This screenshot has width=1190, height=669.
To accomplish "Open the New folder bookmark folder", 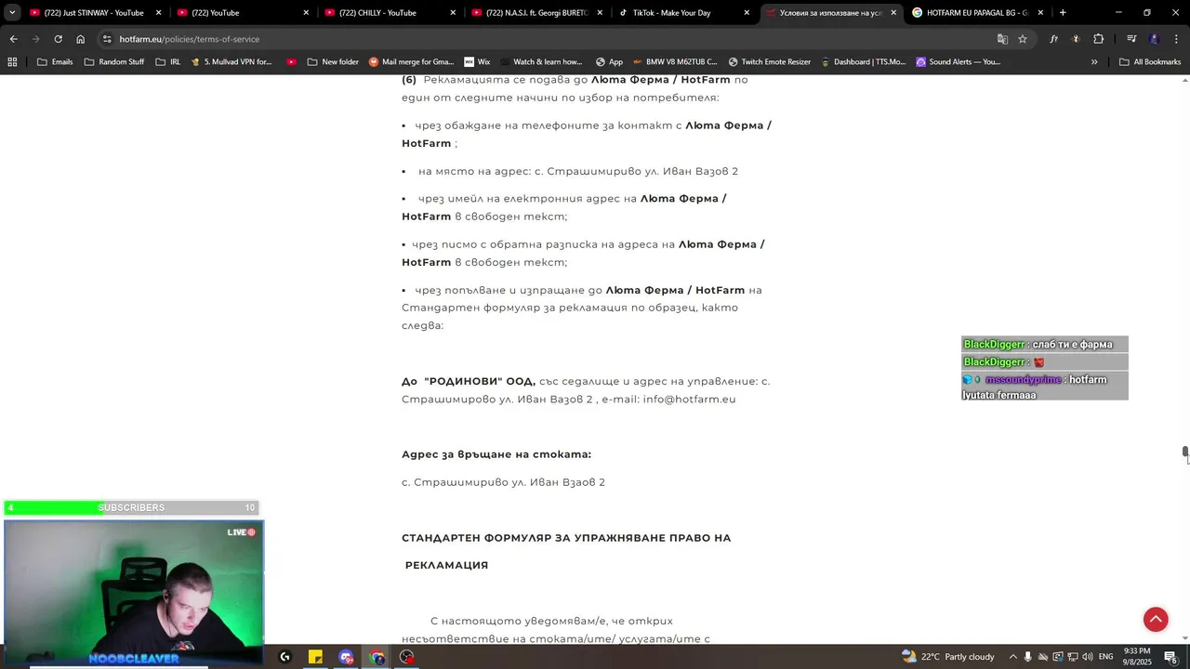I will tap(333, 62).
